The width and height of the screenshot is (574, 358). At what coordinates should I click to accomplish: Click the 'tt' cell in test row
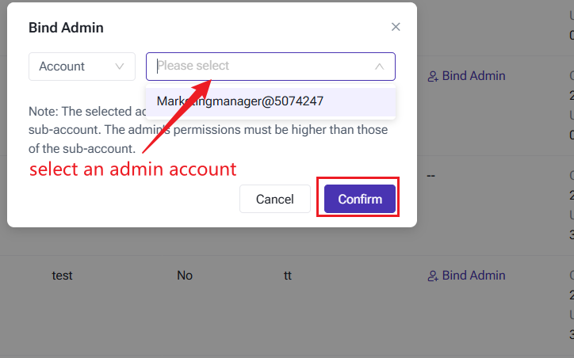coord(288,276)
